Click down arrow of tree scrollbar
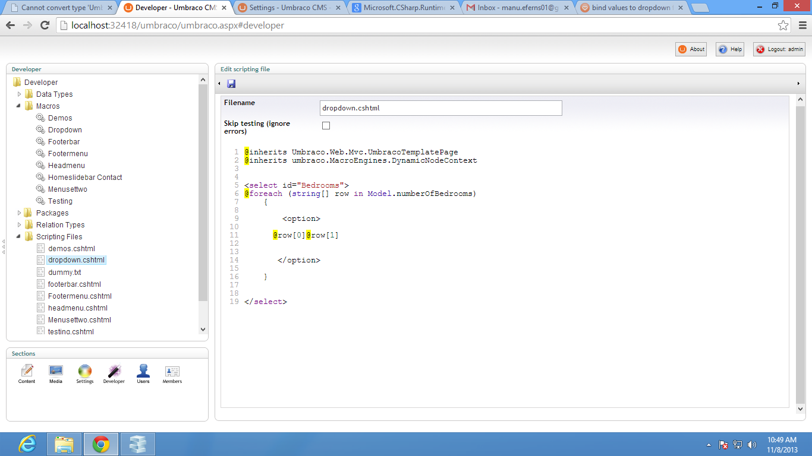 tap(203, 330)
